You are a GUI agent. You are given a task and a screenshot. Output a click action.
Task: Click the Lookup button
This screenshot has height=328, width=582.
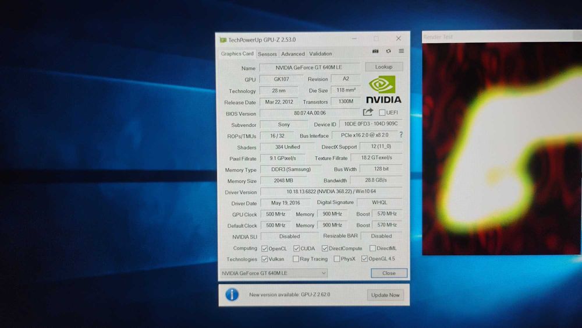[384, 67]
